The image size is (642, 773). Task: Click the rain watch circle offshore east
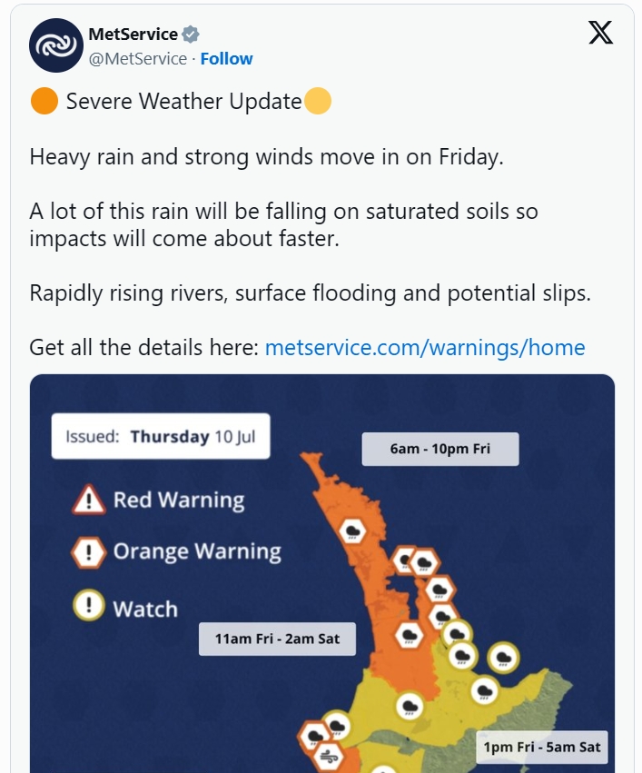click(x=504, y=658)
